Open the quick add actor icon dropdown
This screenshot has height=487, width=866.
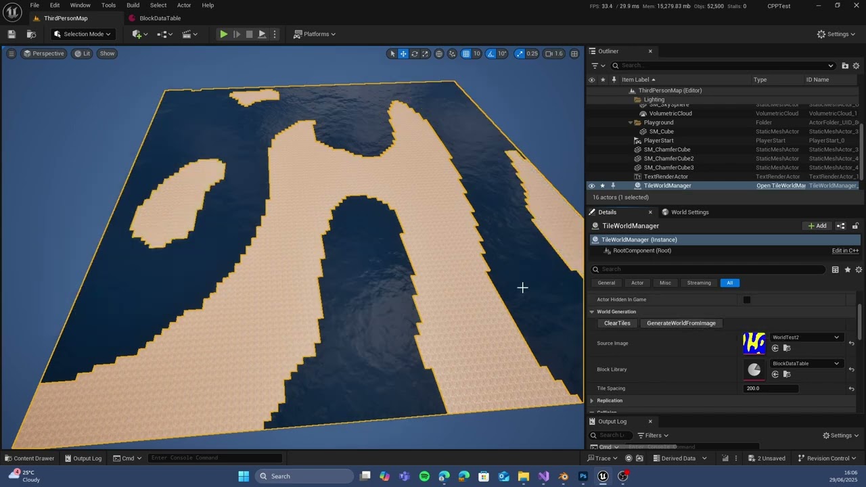pyautogui.click(x=140, y=34)
